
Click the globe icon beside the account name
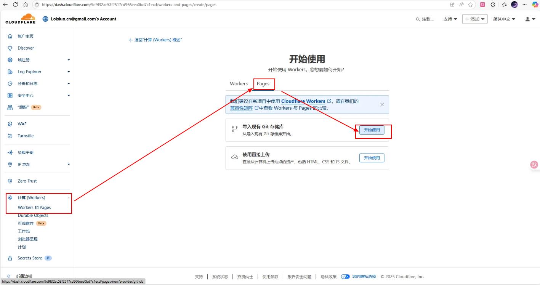[x=46, y=19]
